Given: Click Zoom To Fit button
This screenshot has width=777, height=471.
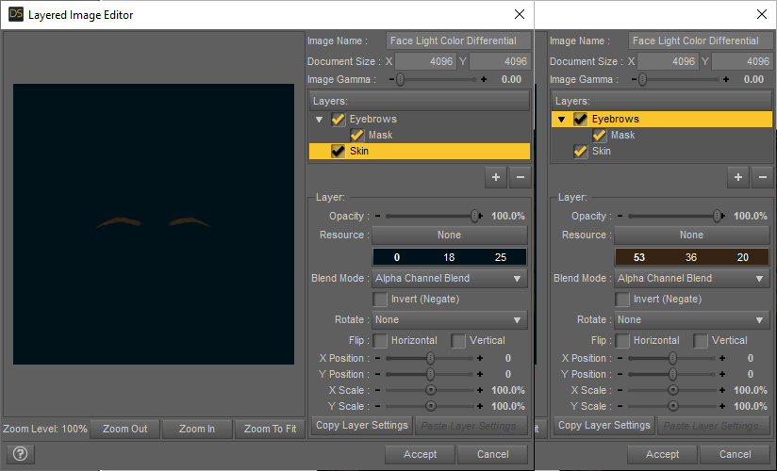Looking at the screenshot, I should [x=270, y=429].
